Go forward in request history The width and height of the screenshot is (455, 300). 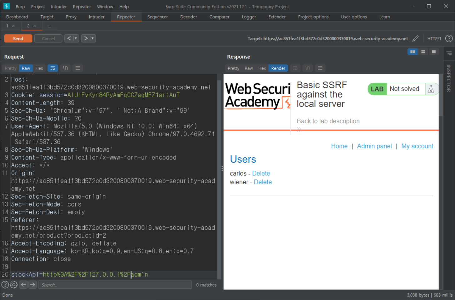(86, 38)
